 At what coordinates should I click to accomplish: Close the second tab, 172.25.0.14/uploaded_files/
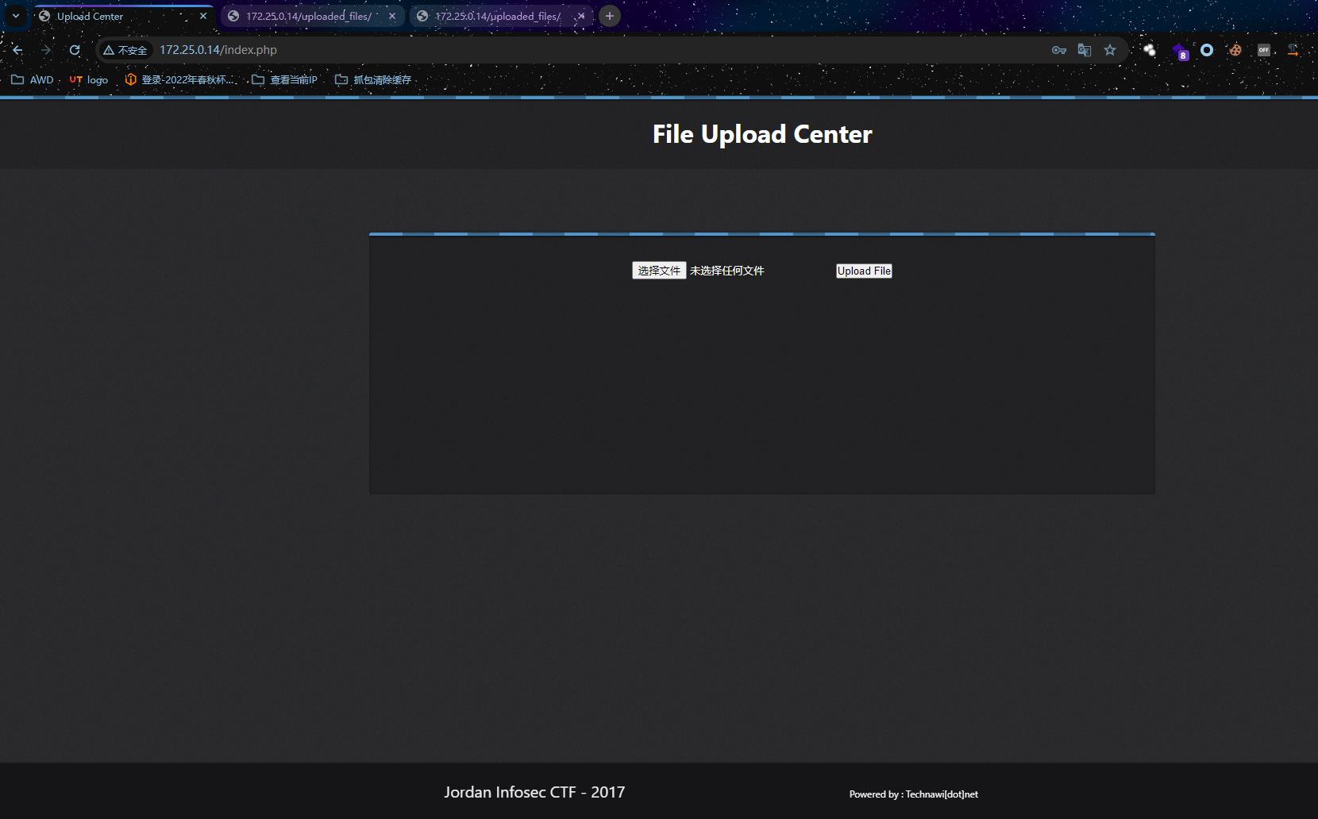392,16
